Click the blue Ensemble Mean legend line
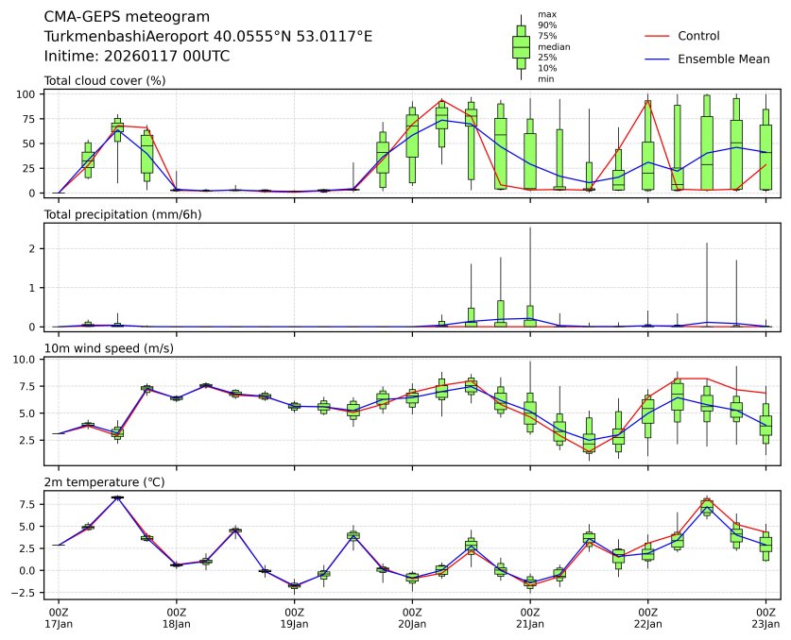Viewport: 791px width, 640px height. (657, 59)
